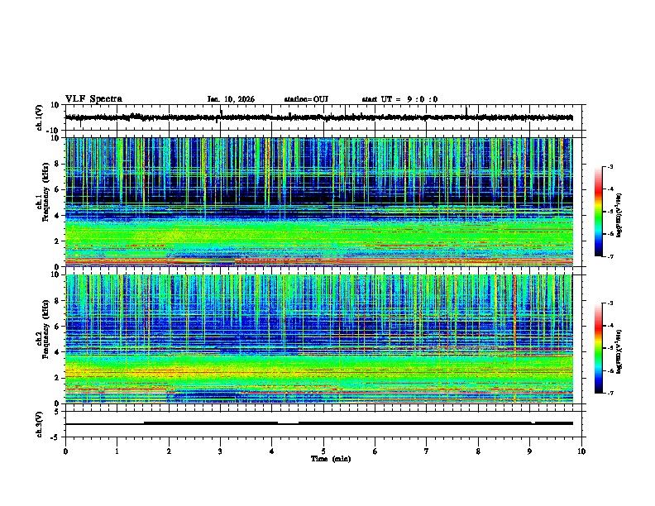Image resolution: width=655 pixels, height=506 pixels.
Task: Click the date label "Jan. 10, 2026"
Action: click(231, 99)
